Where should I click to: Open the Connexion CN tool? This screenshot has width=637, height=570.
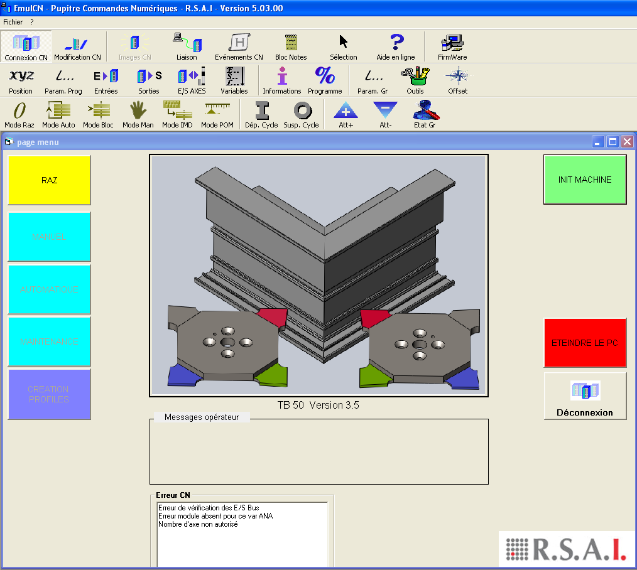click(26, 47)
